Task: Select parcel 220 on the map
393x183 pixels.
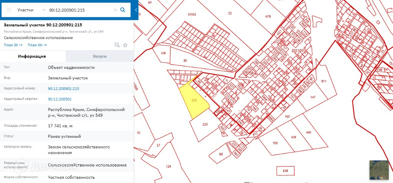Action: [205, 124]
